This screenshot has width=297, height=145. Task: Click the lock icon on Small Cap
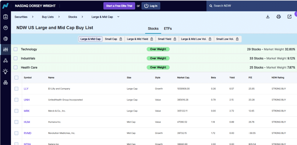tap(121, 39)
